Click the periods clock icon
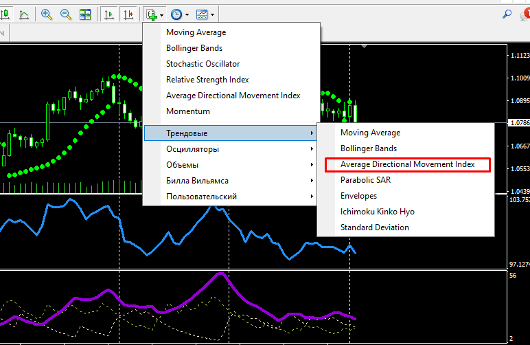Screen dimensions: 530x345 [176, 14]
